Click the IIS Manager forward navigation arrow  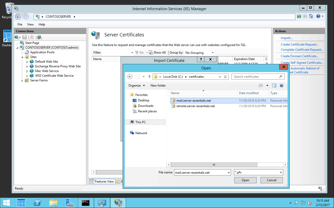26,17
